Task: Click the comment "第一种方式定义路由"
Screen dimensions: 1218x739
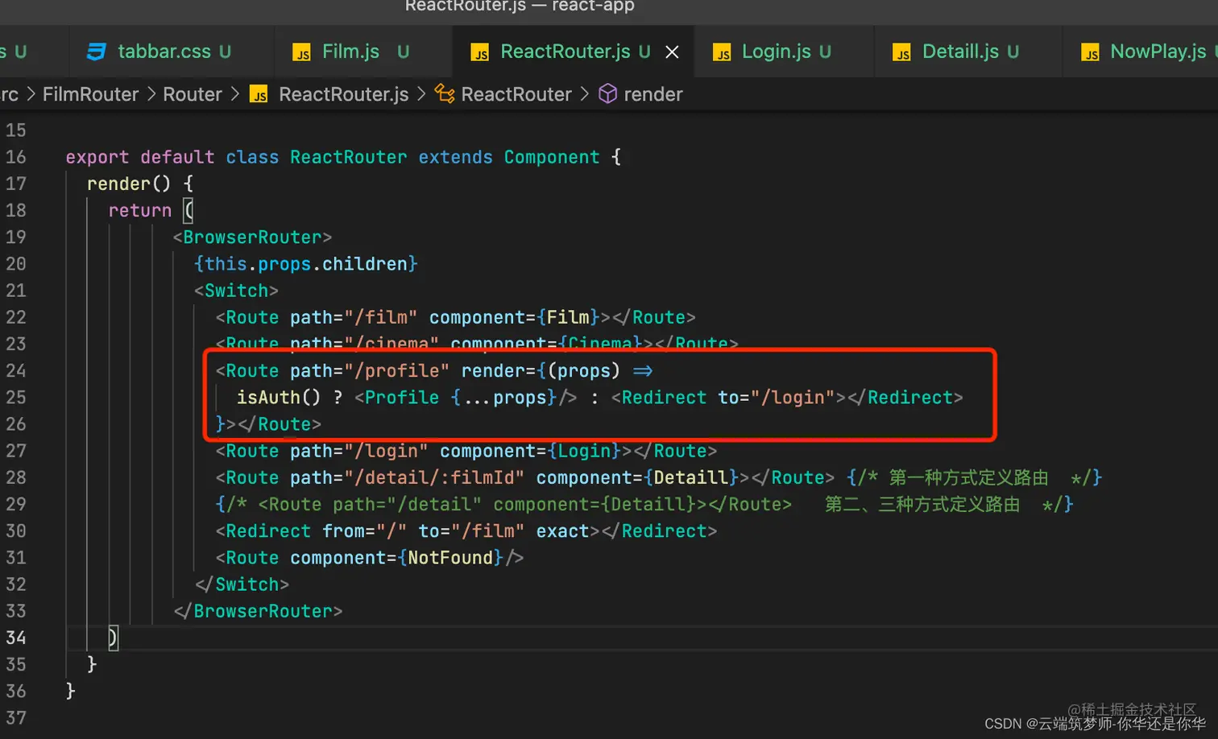Action: point(969,477)
